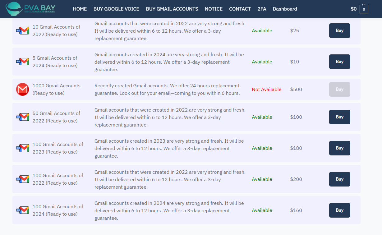Viewport: 382px width, 235px height.
Task: Go to the HOME menu item
Action: click(x=80, y=9)
